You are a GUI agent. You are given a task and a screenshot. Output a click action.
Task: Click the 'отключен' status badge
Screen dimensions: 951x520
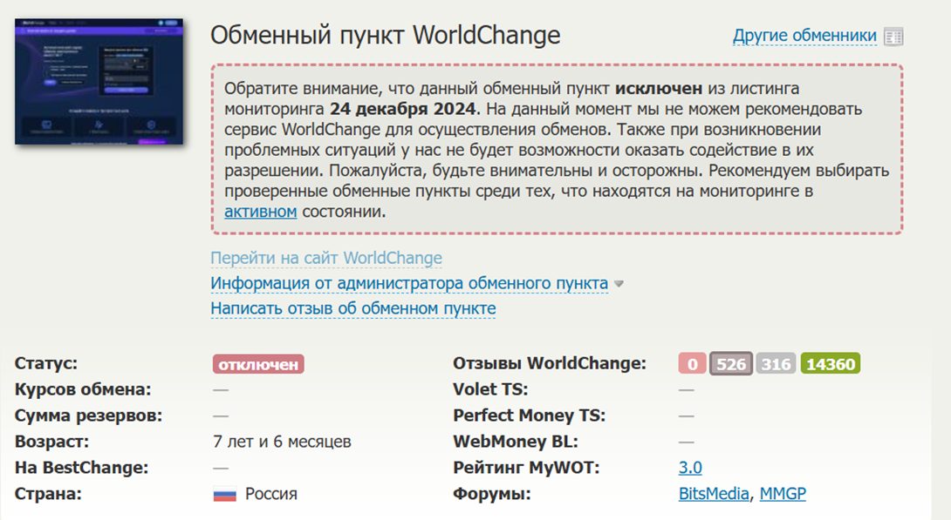tap(258, 364)
